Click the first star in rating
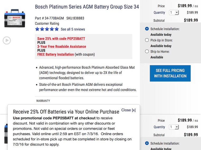The height and width of the screenshot is (150, 201). [37, 29]
